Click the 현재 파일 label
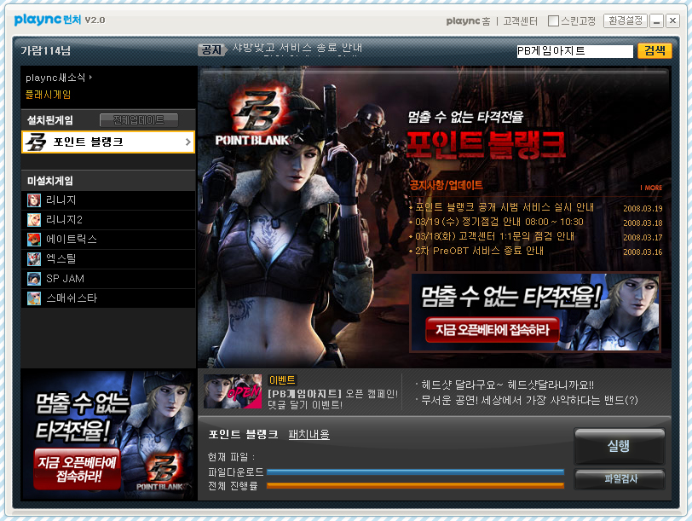This screenshot has width=692, height=521. click(232, 457)
